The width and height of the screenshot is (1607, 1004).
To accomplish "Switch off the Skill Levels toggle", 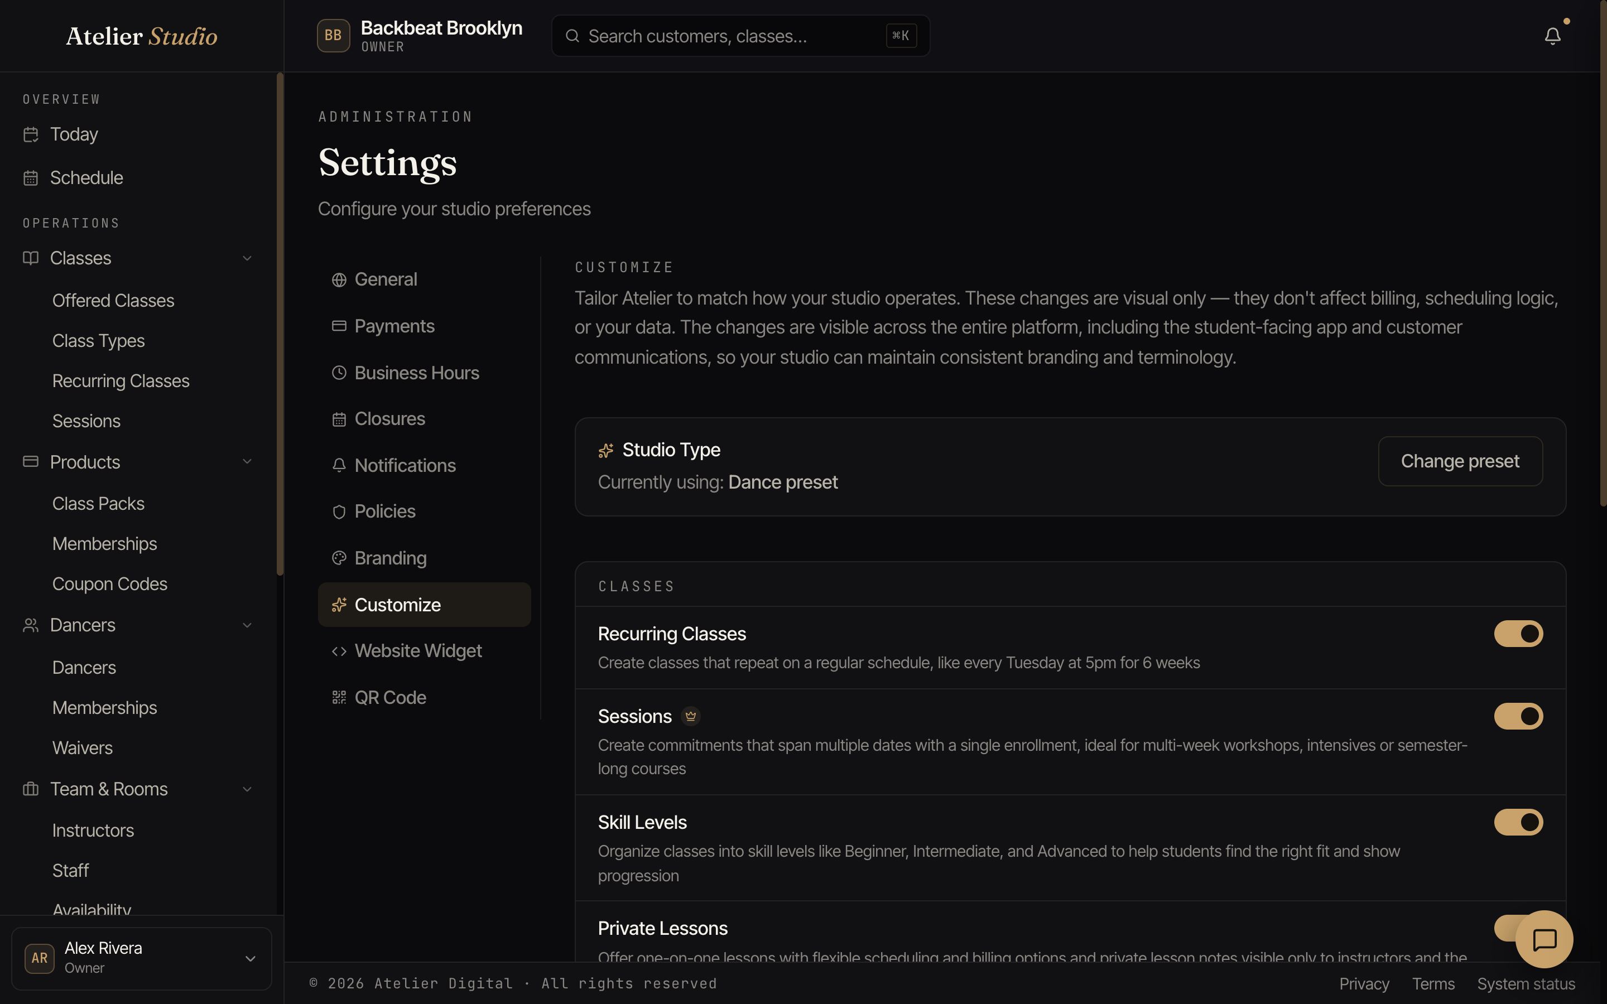I will click(1518, 822).
